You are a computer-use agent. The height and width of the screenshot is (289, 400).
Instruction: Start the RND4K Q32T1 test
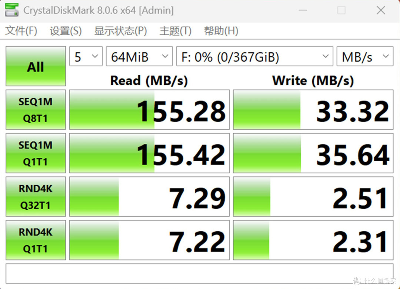click(36, 197)
